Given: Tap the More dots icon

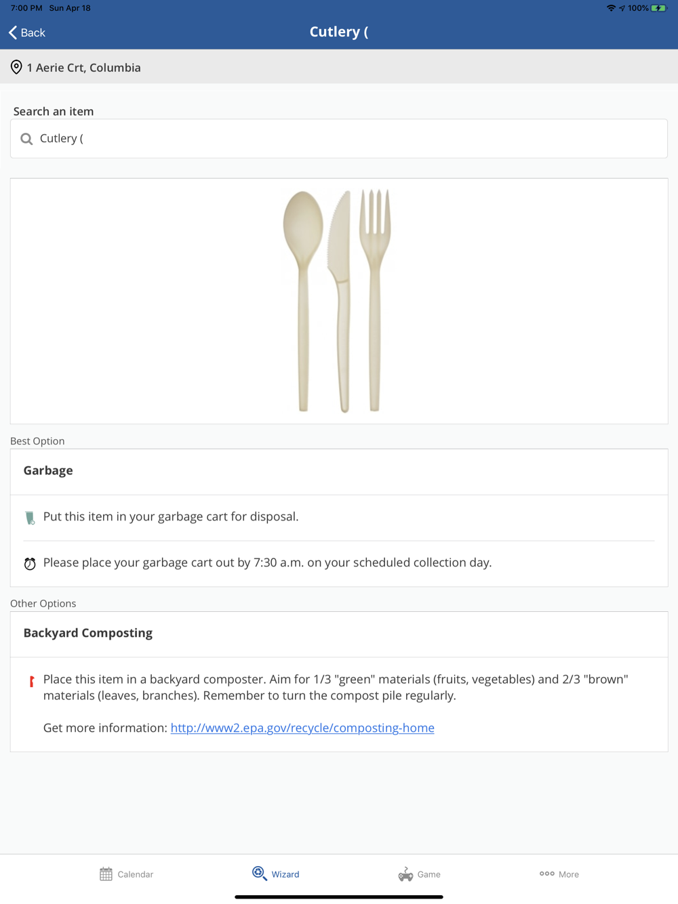Looking at the screenshot, I should coord(546,874).
